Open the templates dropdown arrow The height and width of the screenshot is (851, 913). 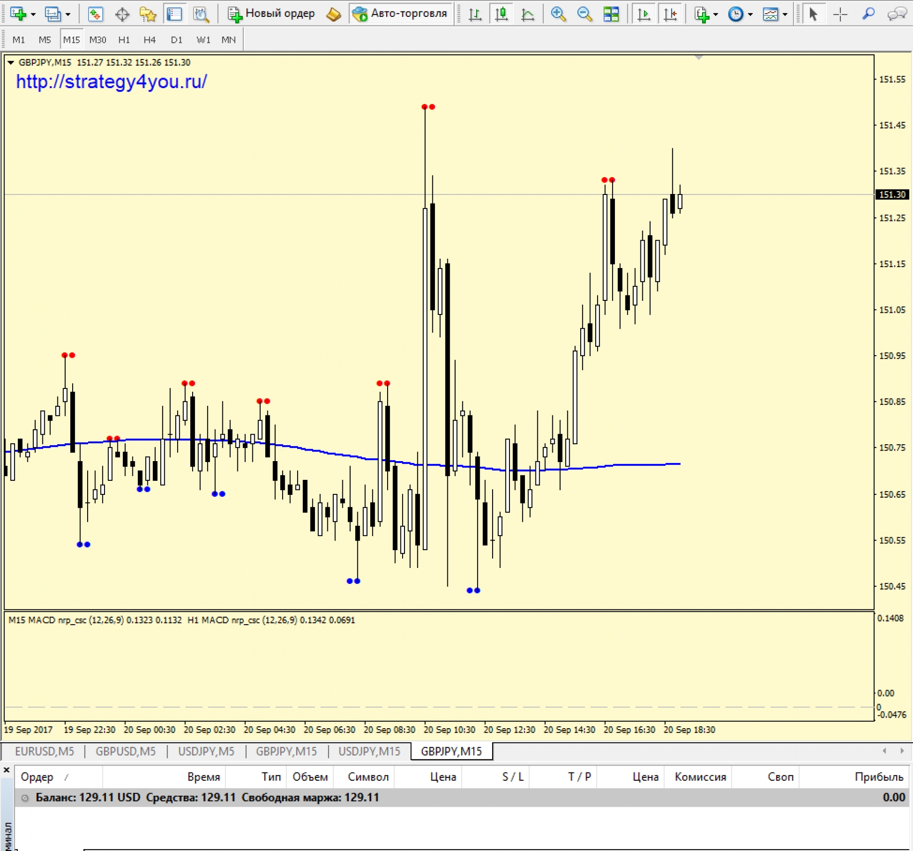pyautogui.click(x=785, y=15)
